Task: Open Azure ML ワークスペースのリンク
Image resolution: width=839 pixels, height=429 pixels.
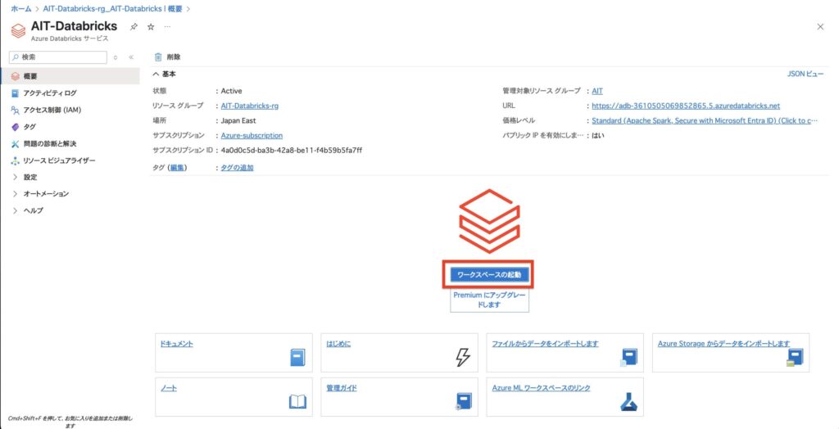Action: (x=541, y=388)
